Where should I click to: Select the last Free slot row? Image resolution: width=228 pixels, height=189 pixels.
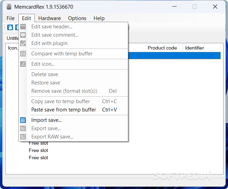coord(38,157)
